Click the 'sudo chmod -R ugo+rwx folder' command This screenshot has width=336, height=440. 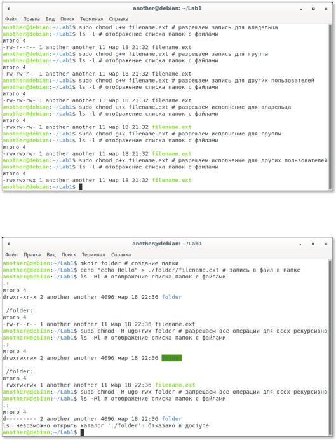coord(165,331)
